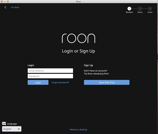This screenshot has width=158, height=134.
Task: Select step 2 Music circle
Action: (140, 9)
